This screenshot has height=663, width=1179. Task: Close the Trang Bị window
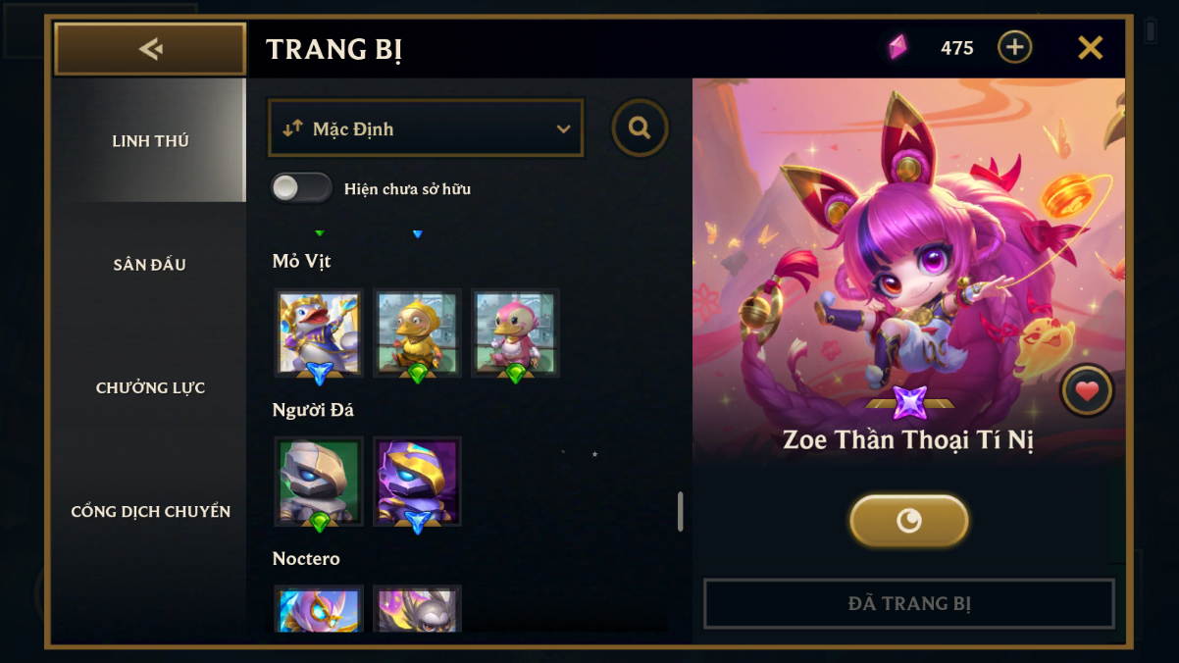click(x=1090, y=47)
